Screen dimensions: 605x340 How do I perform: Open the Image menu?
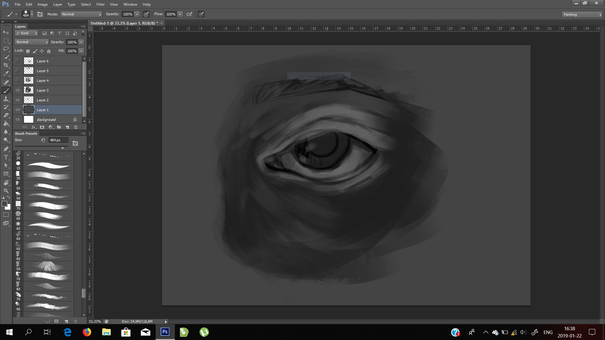coord(43,4)
